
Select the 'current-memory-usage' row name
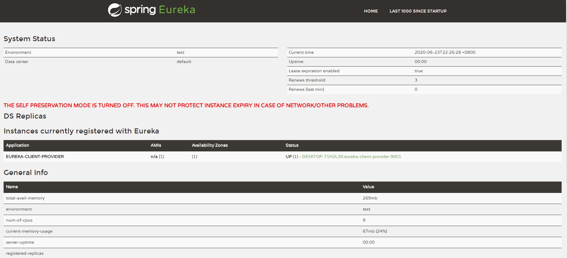click(29, 231)
